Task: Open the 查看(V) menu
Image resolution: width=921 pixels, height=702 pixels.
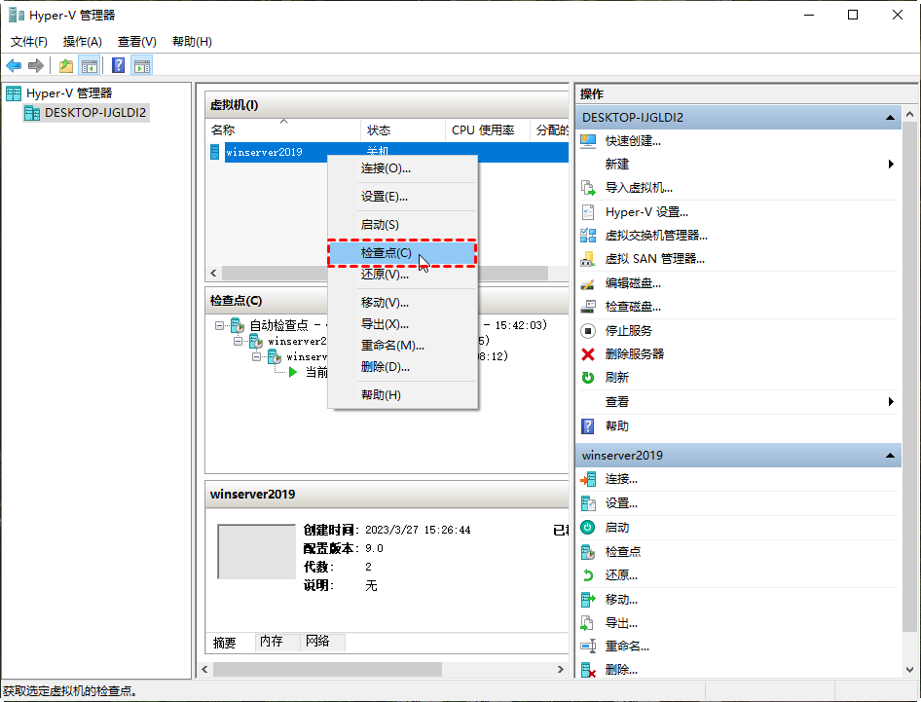Action: click(136, 41)
